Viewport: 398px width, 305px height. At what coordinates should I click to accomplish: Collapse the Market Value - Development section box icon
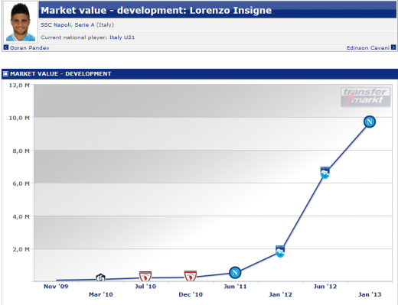(5, 74)
